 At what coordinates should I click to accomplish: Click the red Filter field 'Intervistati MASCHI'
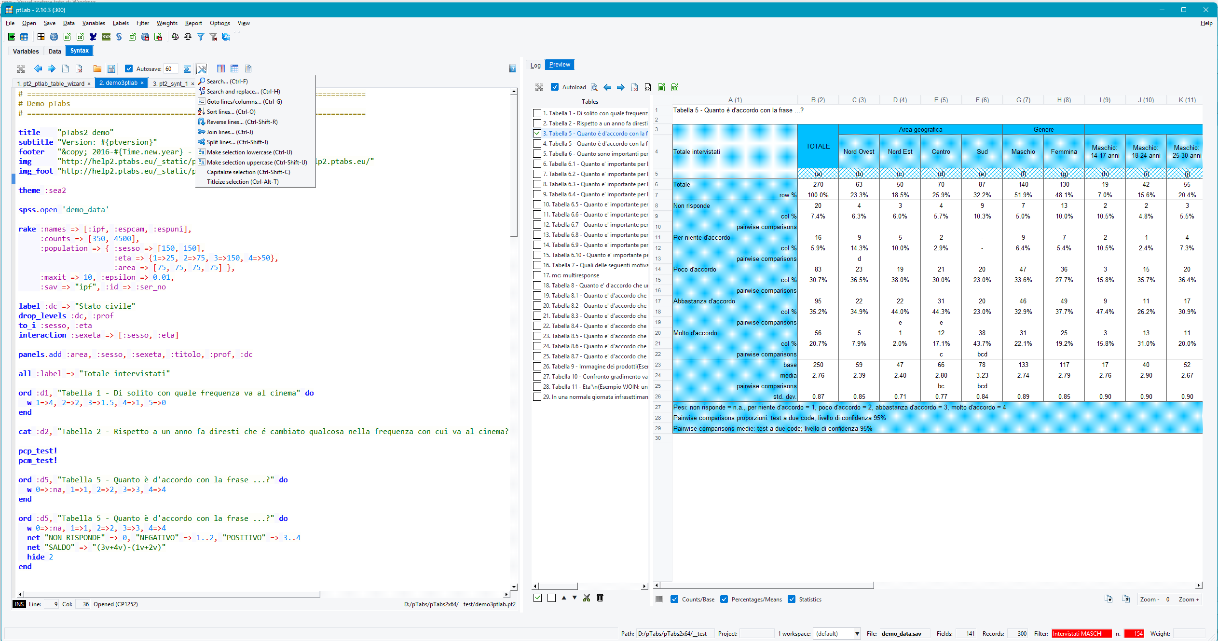click(1081, 633)
